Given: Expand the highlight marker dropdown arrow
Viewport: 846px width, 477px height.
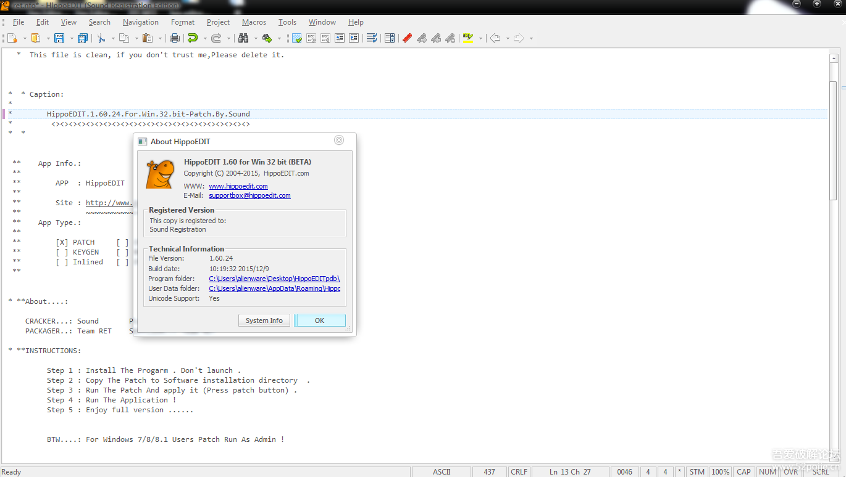Looking at the screenshot, I should point(480,38).
